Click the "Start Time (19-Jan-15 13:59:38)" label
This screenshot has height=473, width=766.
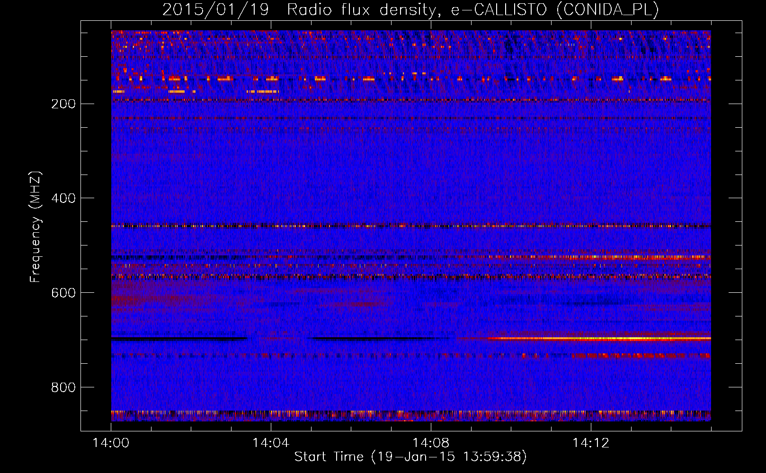tap(410, 457)
